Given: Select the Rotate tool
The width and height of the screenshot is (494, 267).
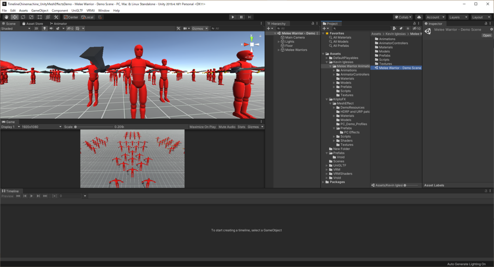Looking at the screenshot, I should pos(23,17).
